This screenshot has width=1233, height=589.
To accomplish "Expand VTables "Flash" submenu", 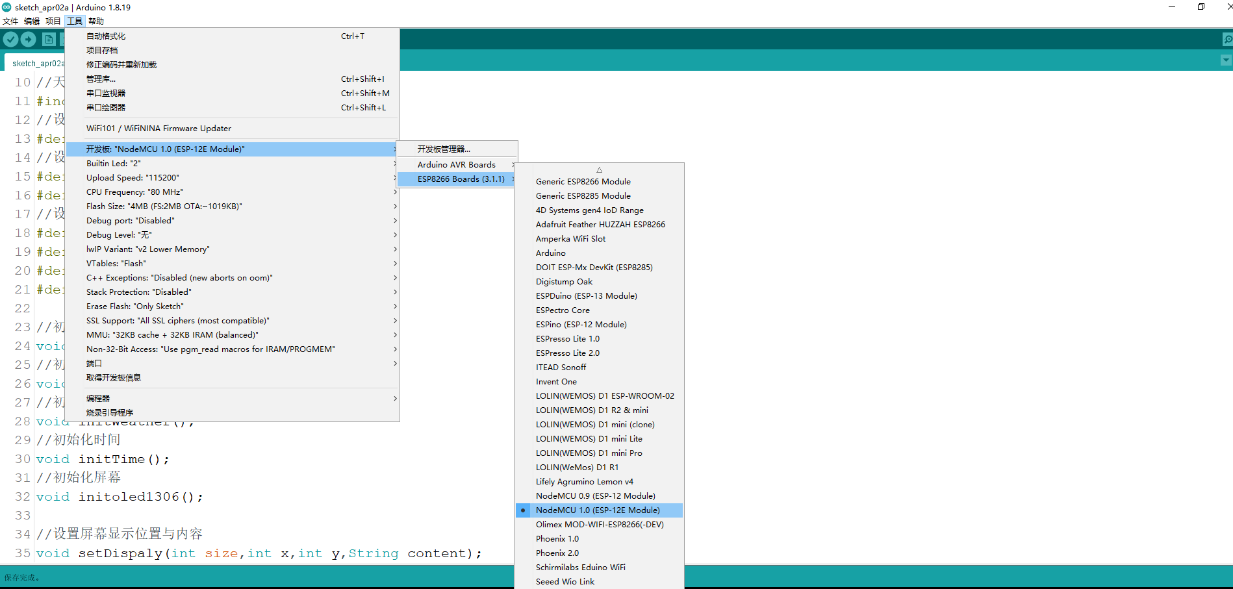I will click(233, 264).
